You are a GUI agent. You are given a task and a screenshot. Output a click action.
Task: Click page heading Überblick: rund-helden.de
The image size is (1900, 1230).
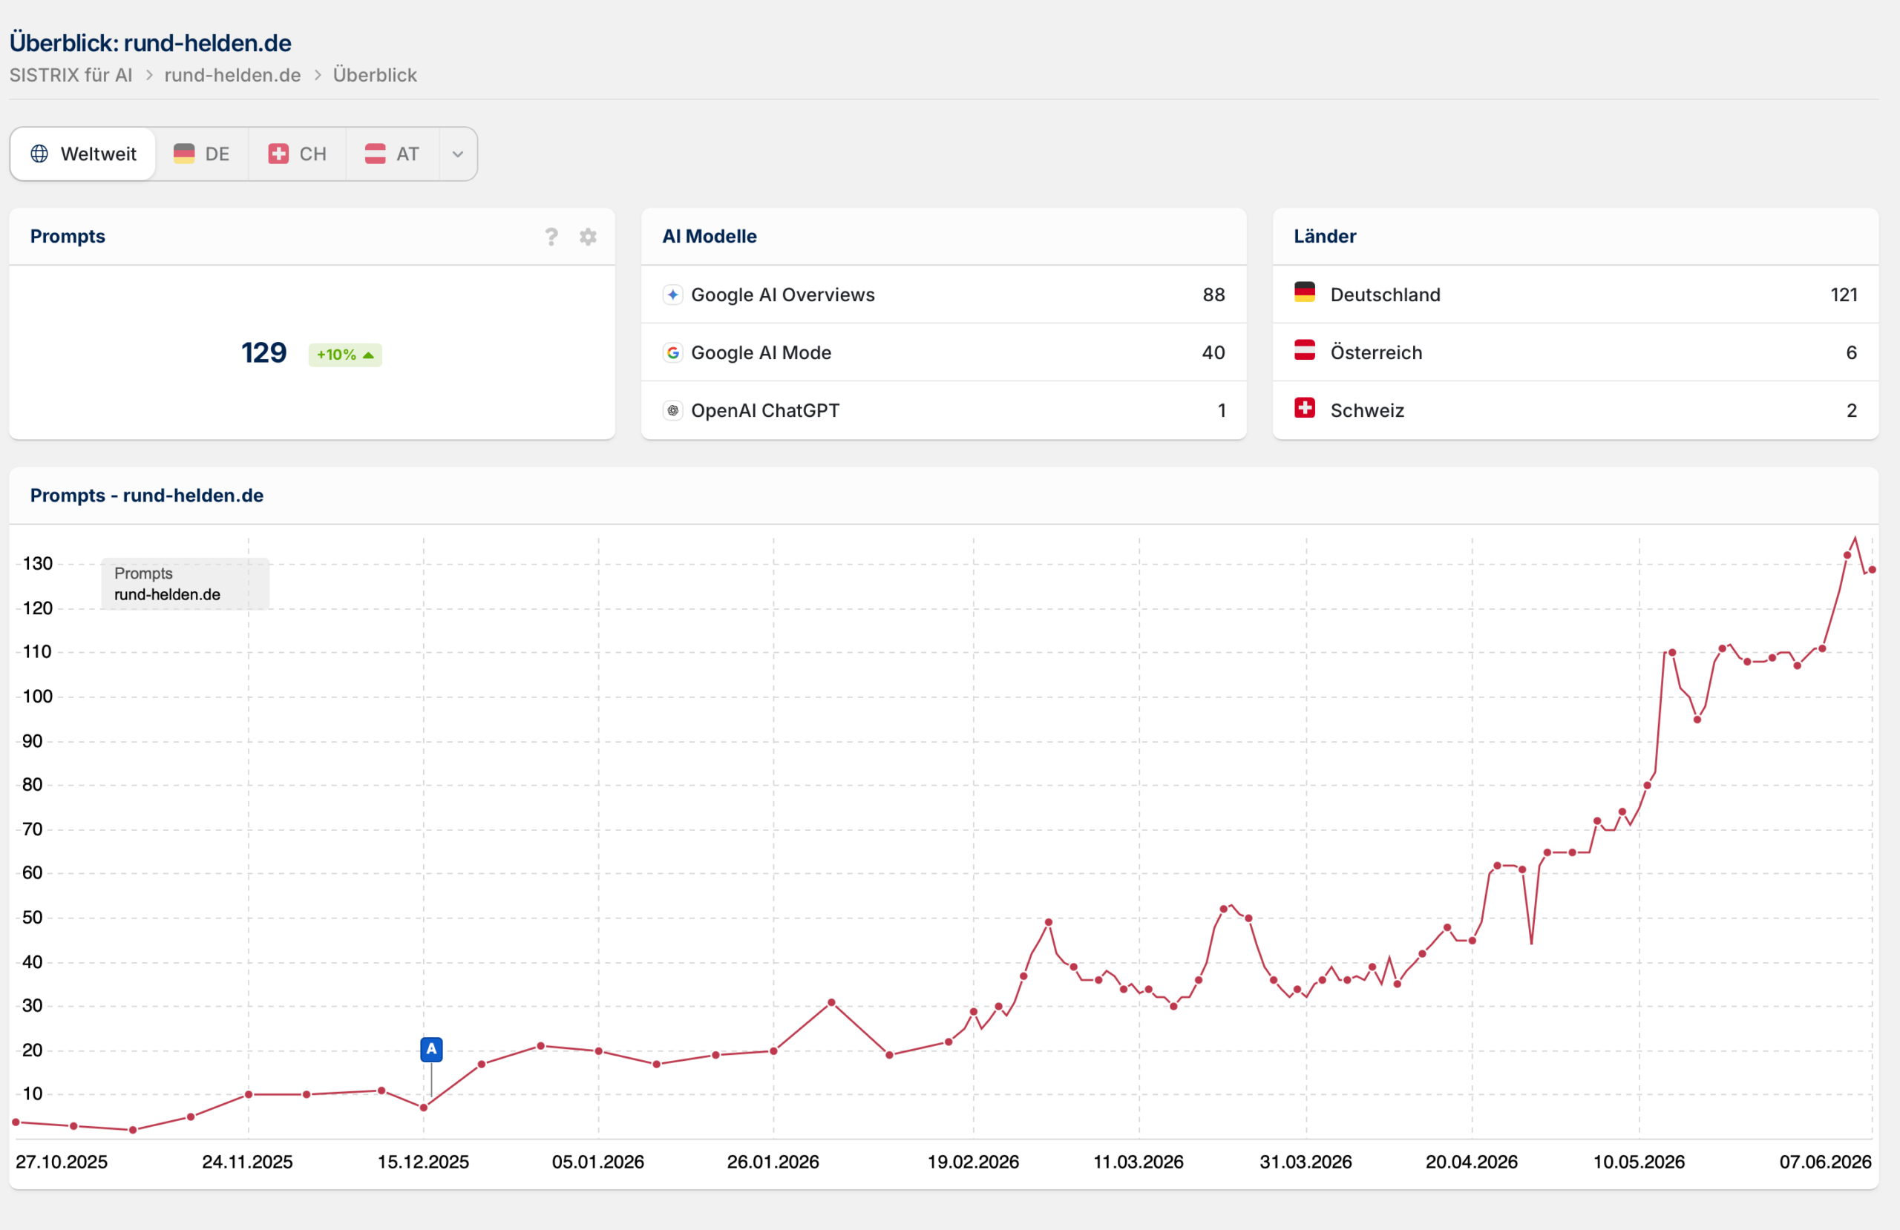(150, 42)
